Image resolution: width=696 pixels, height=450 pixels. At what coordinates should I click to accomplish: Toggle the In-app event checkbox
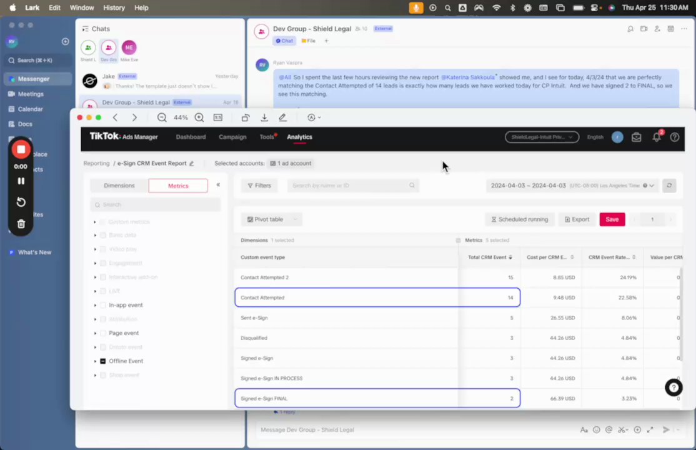tap(103, 305)
